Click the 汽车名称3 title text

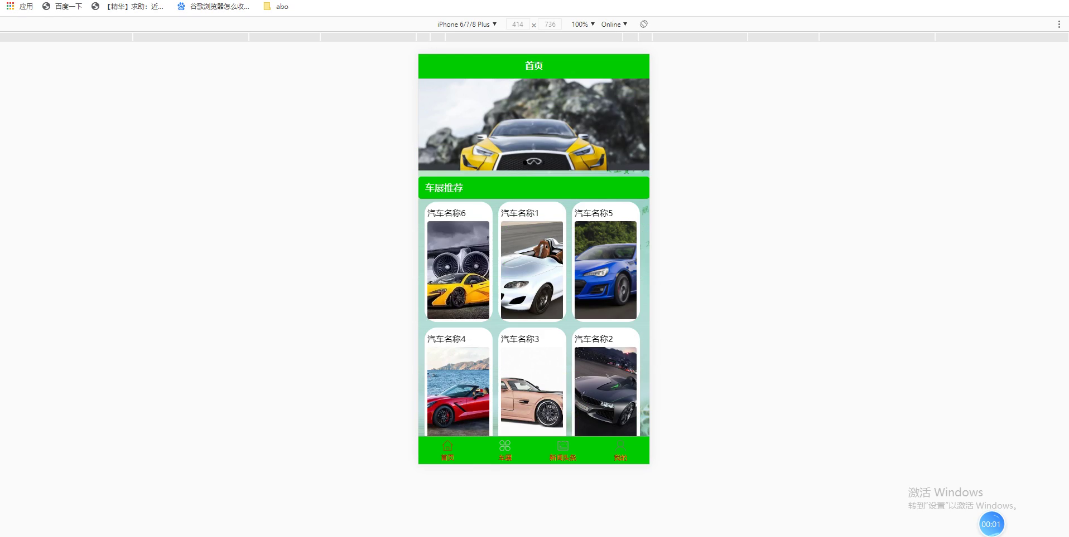(520, 339)
